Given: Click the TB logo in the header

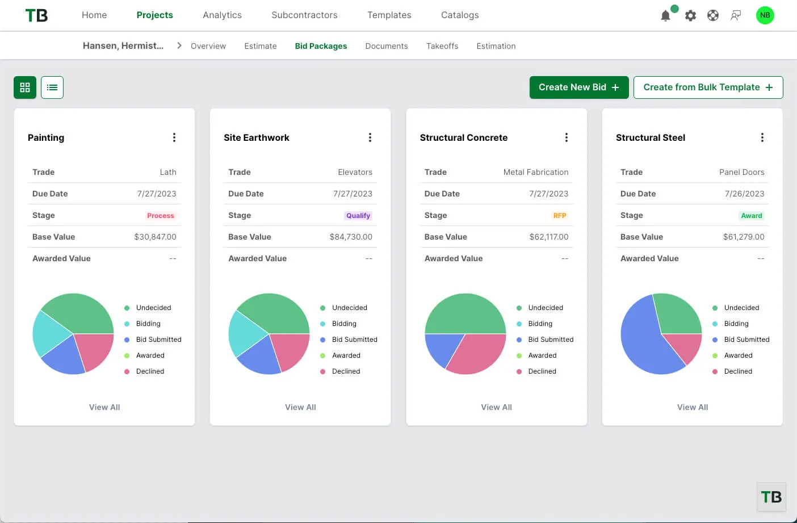Looking at the screenshot, I should coord(36,15).
